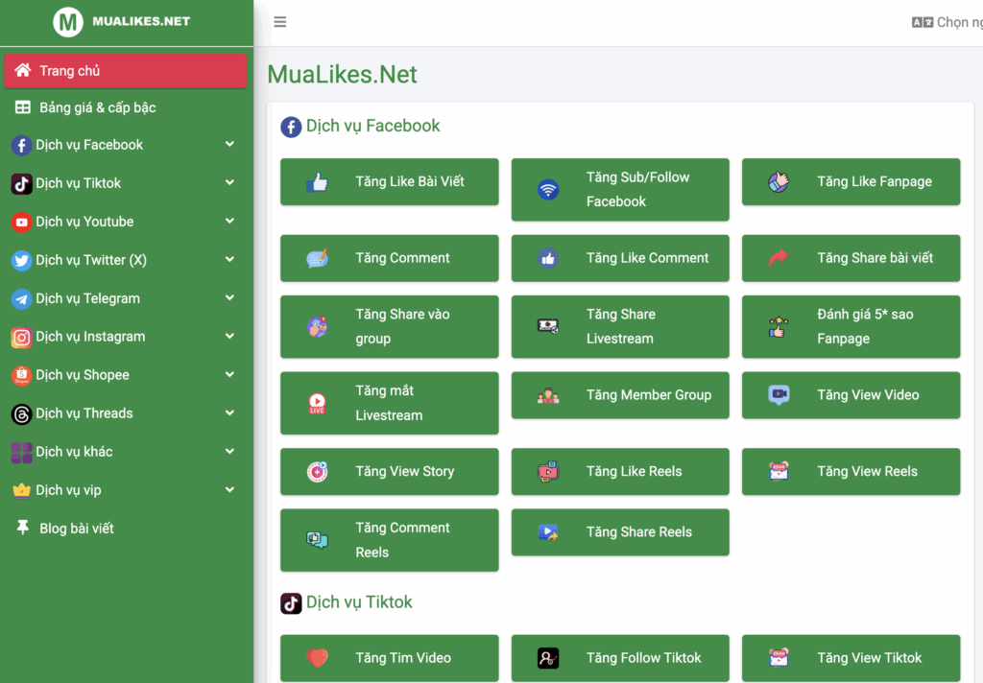Click the YouTube icon next to Dịch vụ Youtube

23,222
